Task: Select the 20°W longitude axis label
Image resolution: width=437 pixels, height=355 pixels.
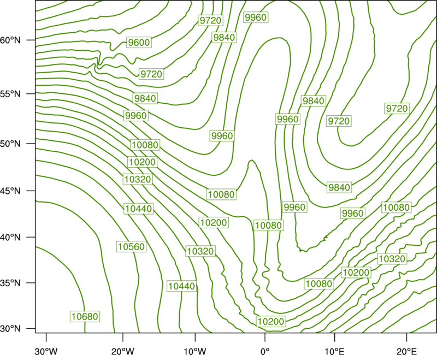Action: pos(123,351)
